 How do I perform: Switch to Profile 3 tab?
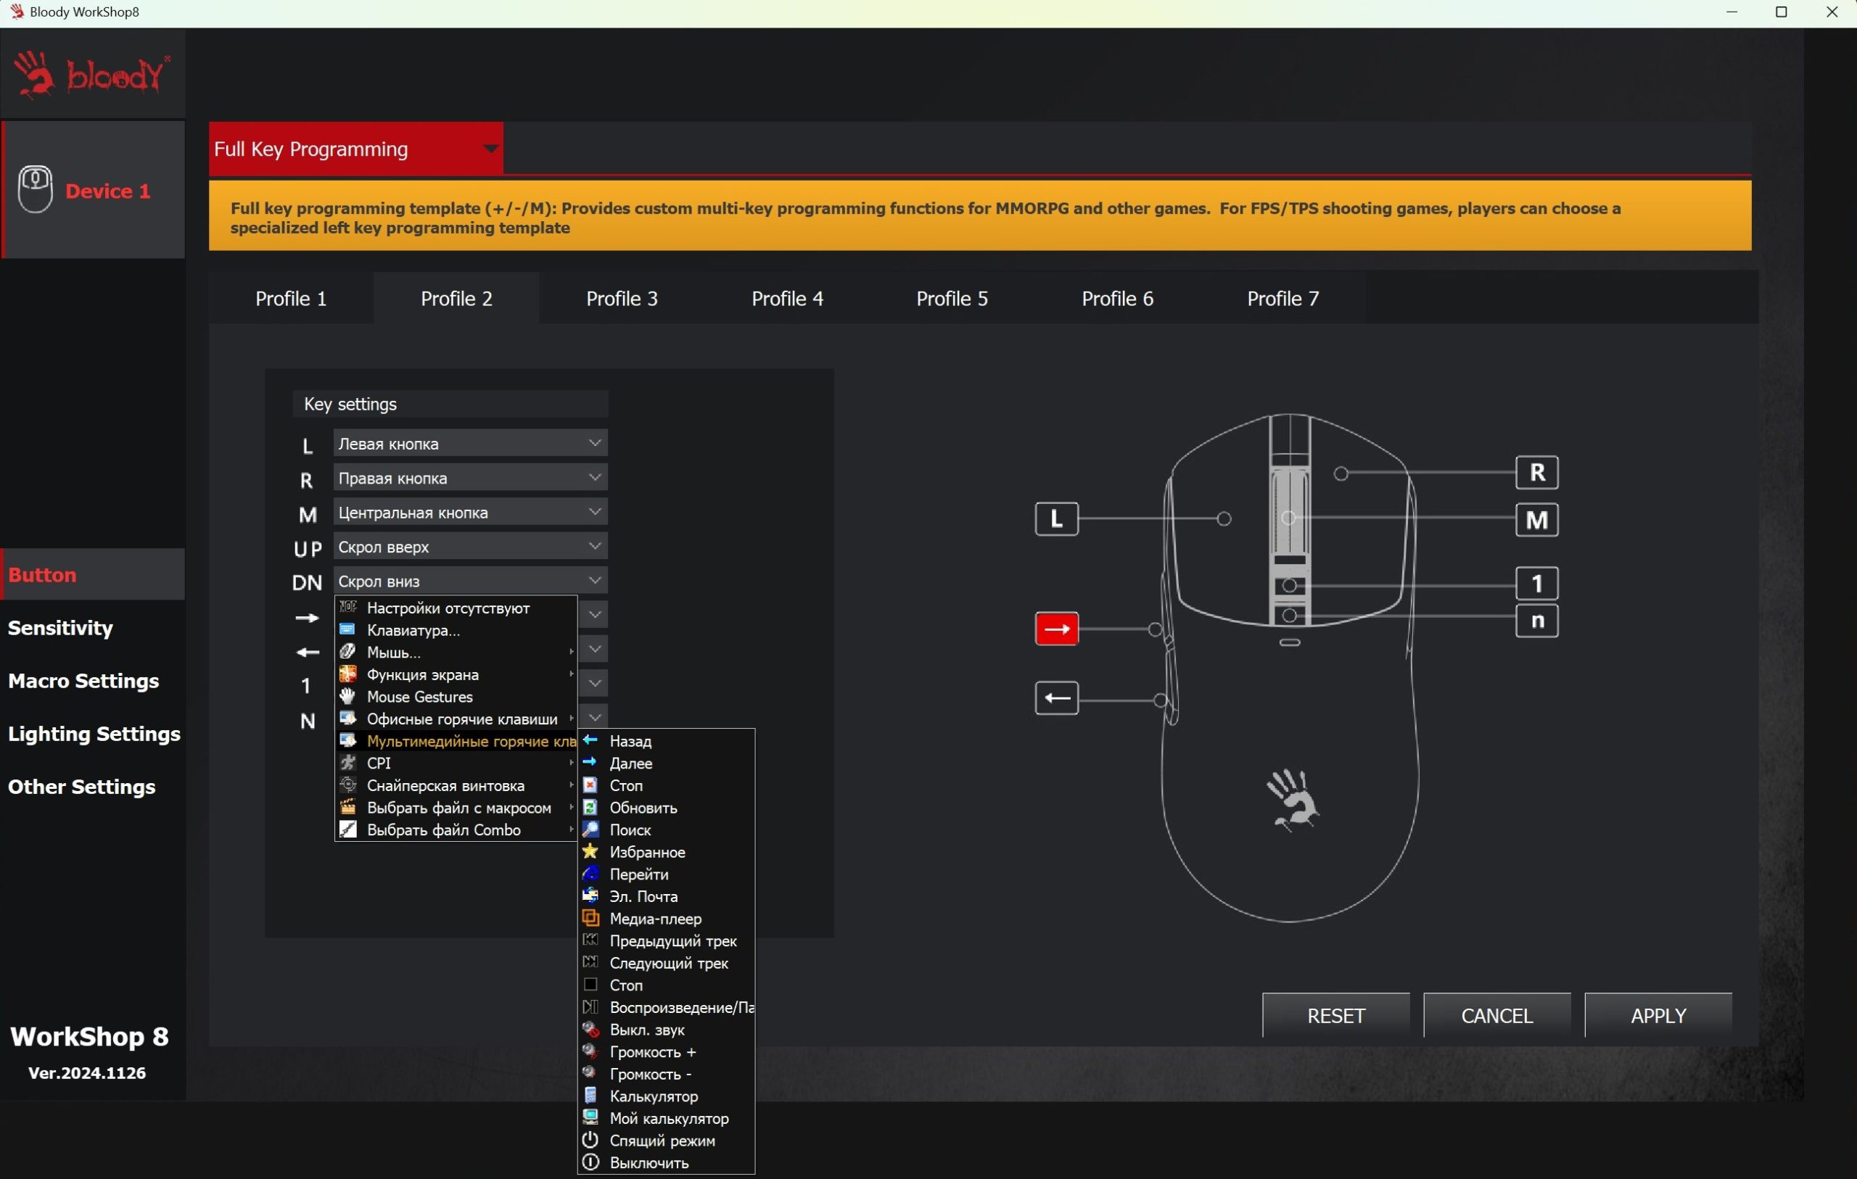click(622, 299)
